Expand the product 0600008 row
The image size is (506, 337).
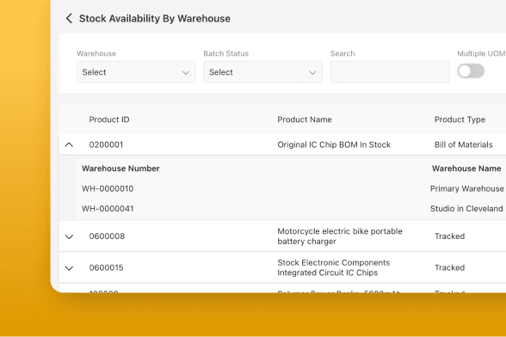(69, 236)
